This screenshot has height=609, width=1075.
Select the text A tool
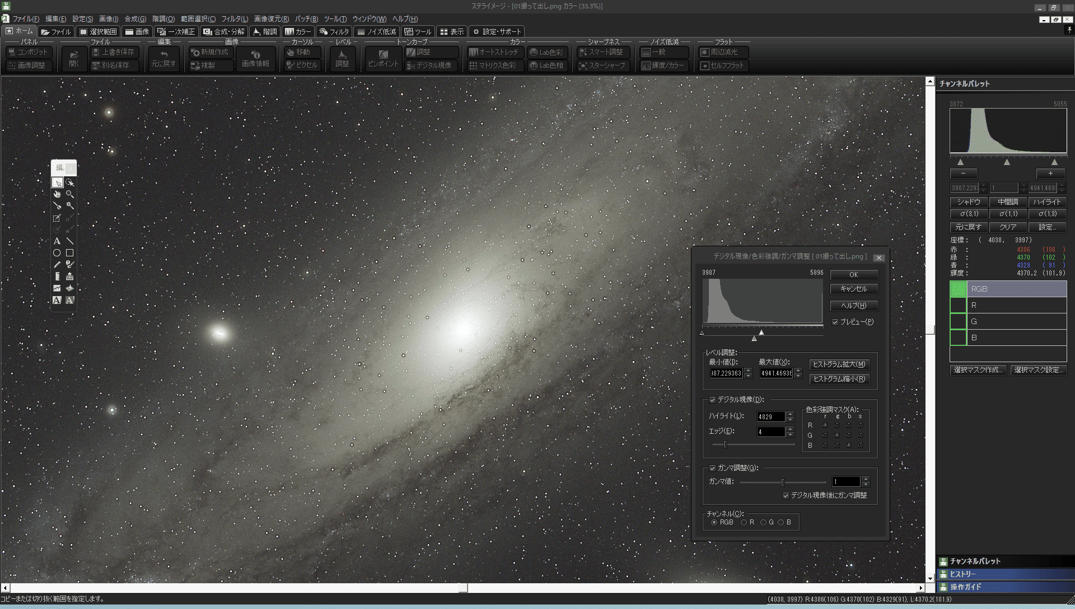click(x=57, y=241)
